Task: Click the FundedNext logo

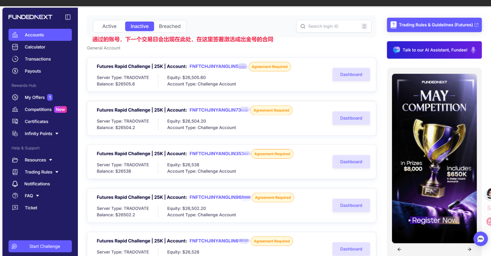Action: [30, 17]
